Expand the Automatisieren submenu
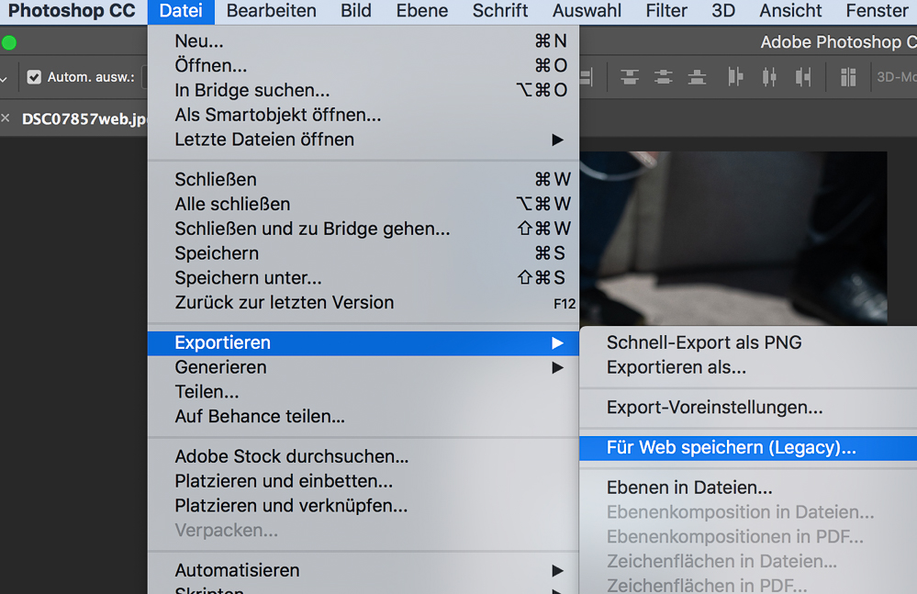The width and height of the screenshot is (917, 594). pos(363,570)
